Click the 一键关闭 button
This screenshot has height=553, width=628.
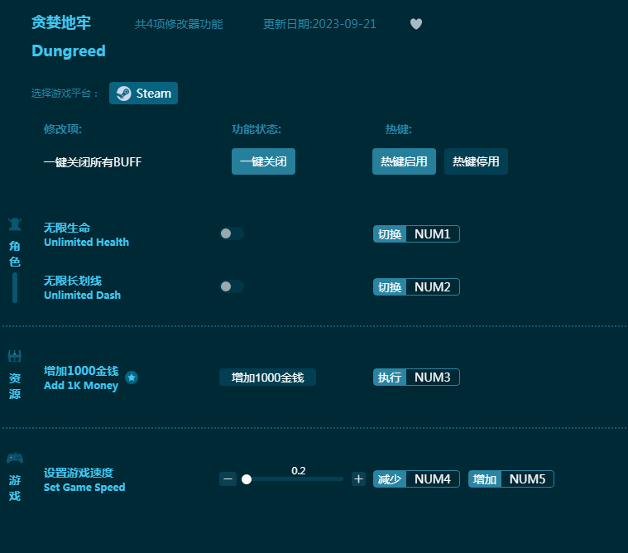click(263, 161)
